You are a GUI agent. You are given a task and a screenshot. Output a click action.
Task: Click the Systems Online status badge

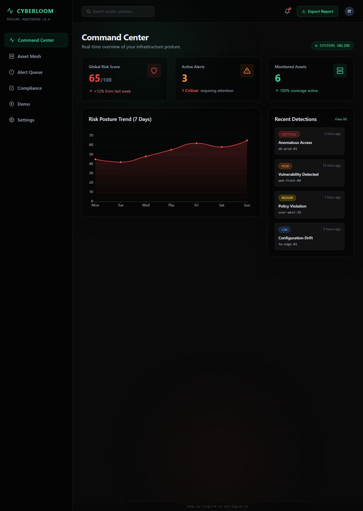(333, 46)
